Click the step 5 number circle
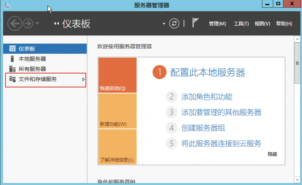Viewport: 302px width, 185px height. 171,143
